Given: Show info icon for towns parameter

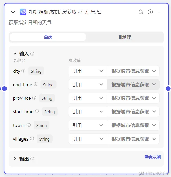Looking at the screenshot, I should pos(29,125).
